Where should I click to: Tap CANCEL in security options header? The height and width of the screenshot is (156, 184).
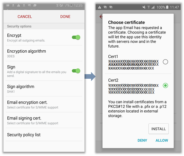coord(25,17)
